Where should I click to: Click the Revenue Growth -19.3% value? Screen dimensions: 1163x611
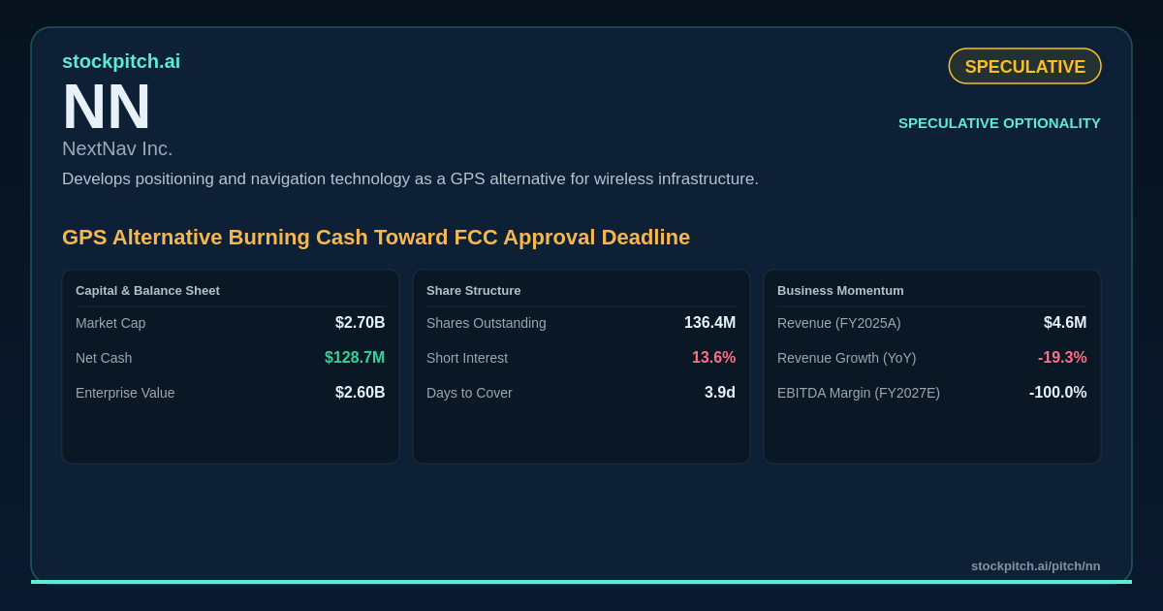coord(1062,358)
